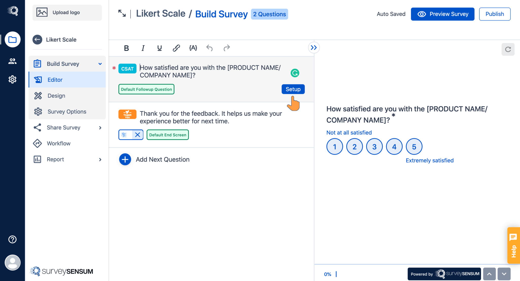Expand the editor to fullscreen with the arrows icon
This screenshot has width=520, height=281.
(122, 14)
